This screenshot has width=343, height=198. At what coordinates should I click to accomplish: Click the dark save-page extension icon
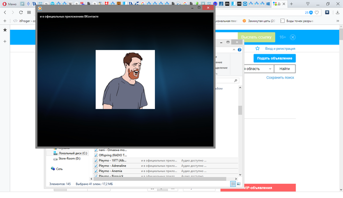(x=327, y=12)
